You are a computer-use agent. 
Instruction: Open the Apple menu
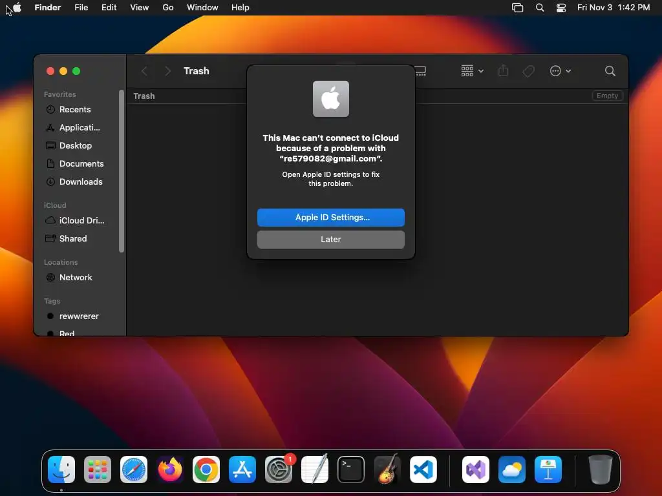17,8
